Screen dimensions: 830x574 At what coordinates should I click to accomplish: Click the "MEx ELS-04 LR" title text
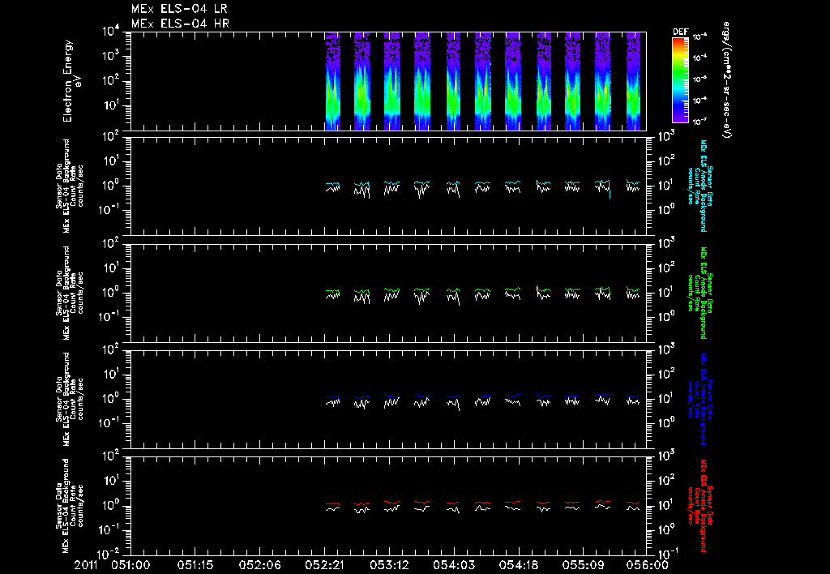179,9
